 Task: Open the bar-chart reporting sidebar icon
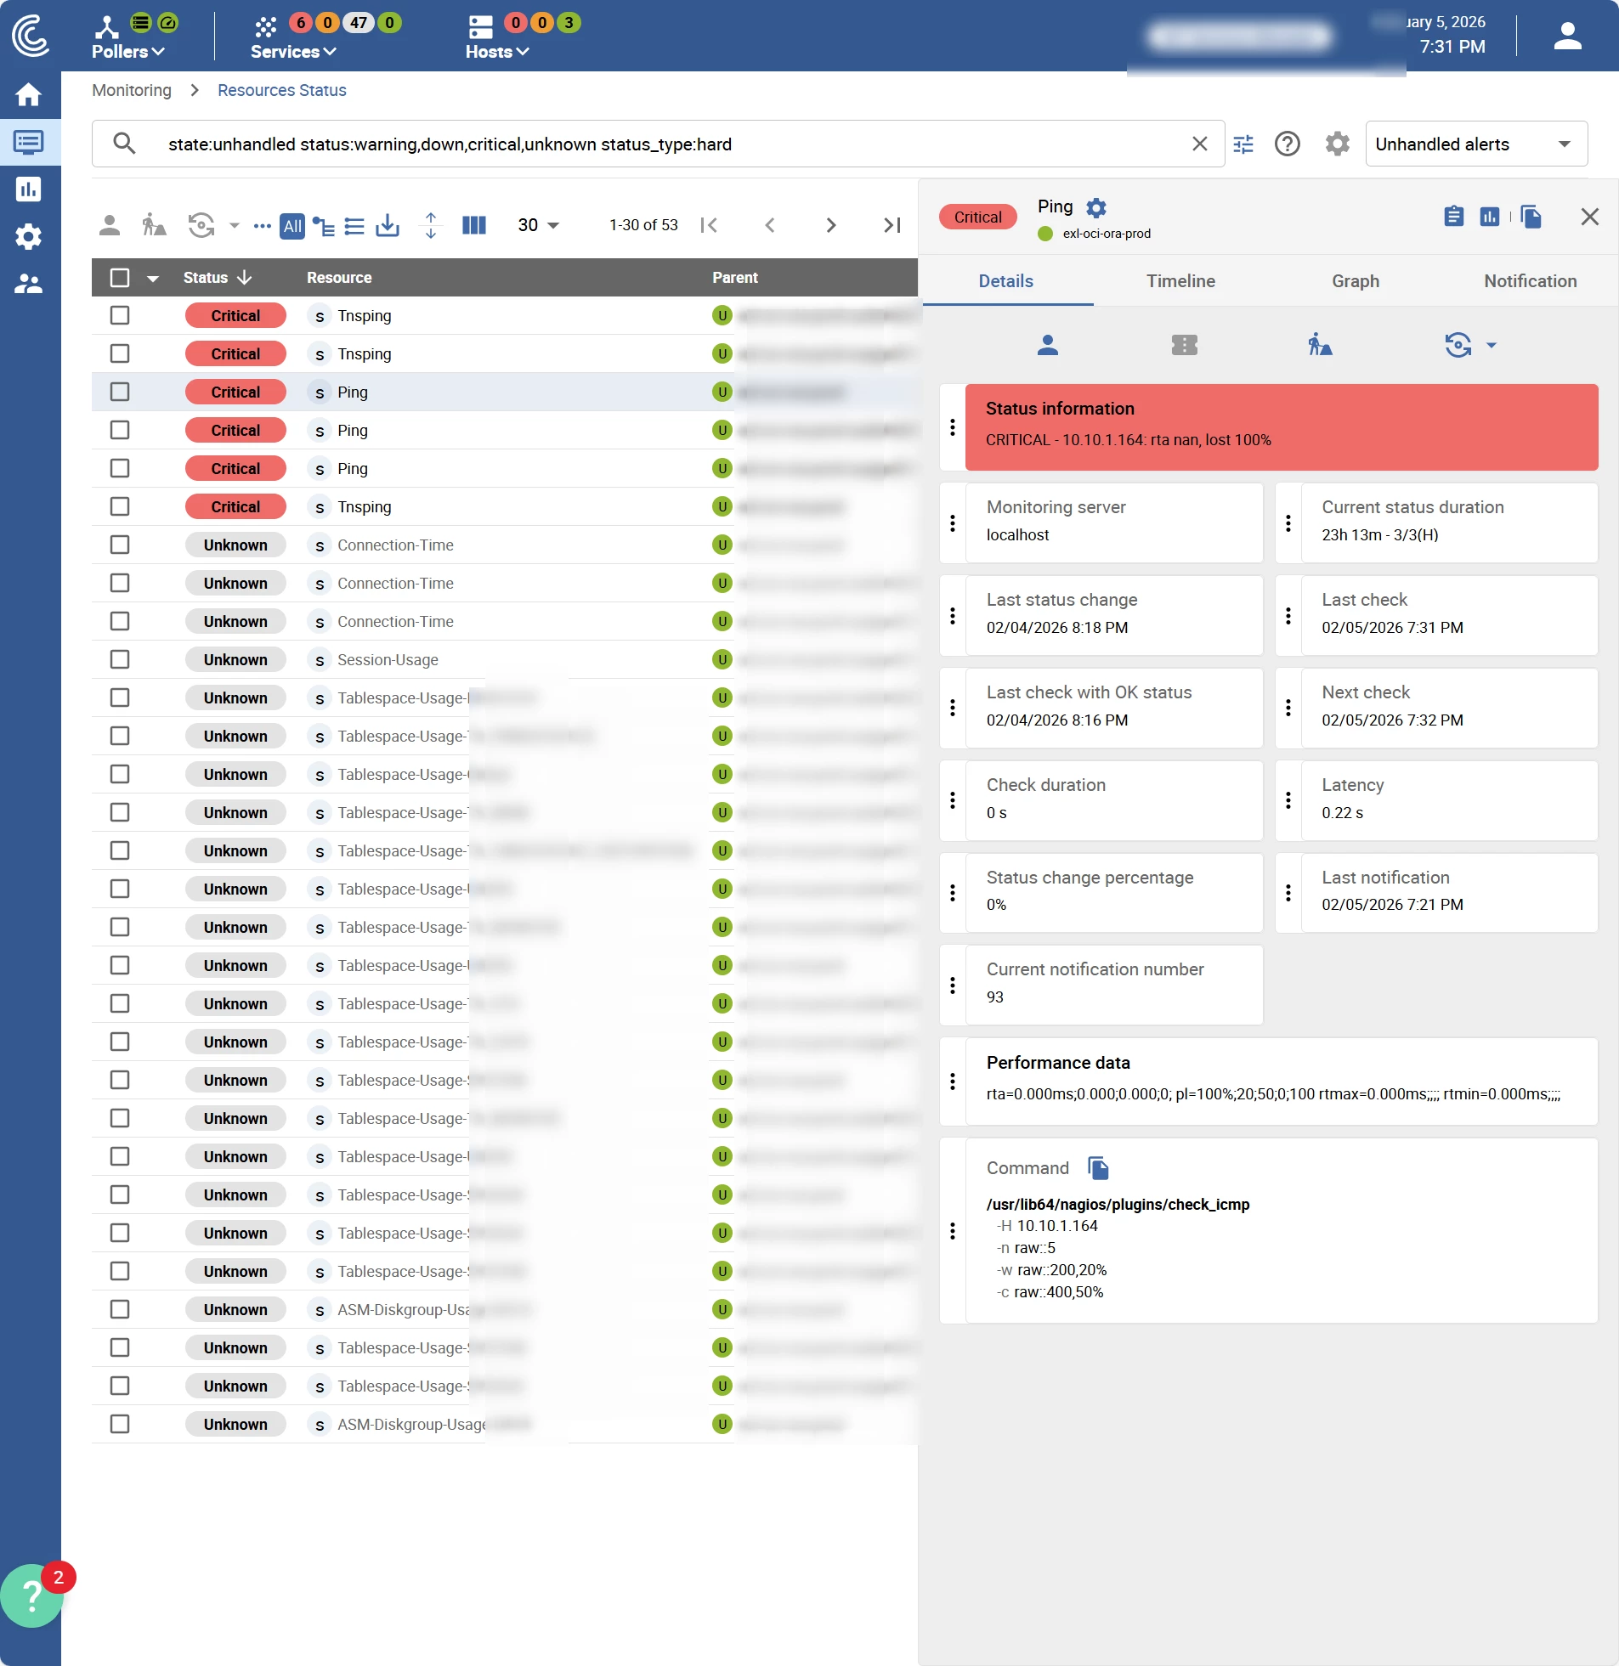coord(29,189)
